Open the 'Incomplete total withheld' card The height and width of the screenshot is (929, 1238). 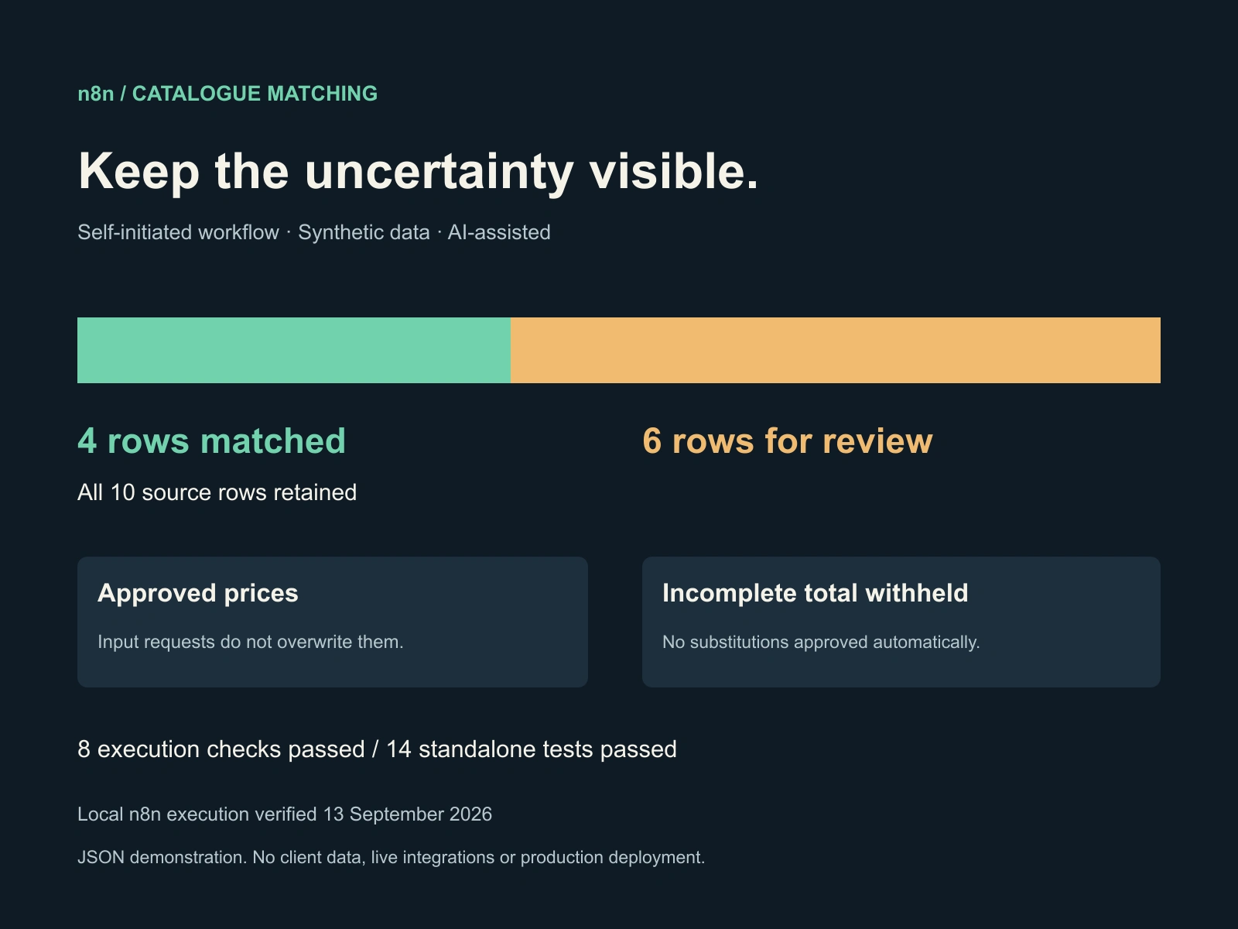coord(901,622)
